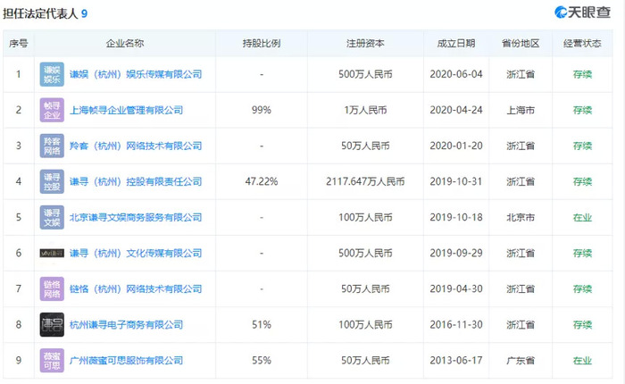The height and width of the screenshot is (384, 625).
Task: Click the 谦寻文娱 company logo icon
Action: (x=52, y=217)
